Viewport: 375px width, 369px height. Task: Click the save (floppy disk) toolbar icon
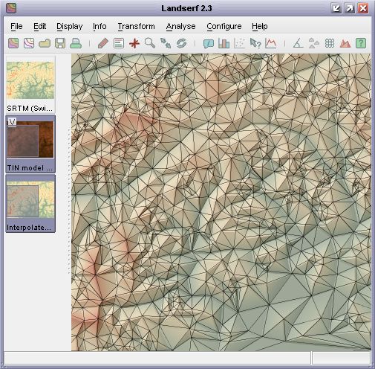60,43
